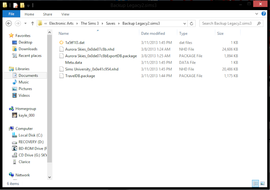
Task: Open Favorites in the navigation pane
Action: [x=23, y=36]
